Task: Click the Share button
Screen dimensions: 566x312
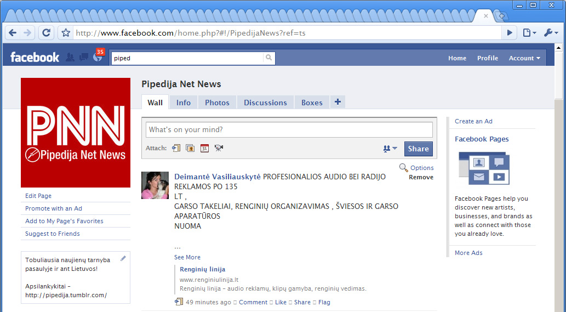Action: [418, 149]
